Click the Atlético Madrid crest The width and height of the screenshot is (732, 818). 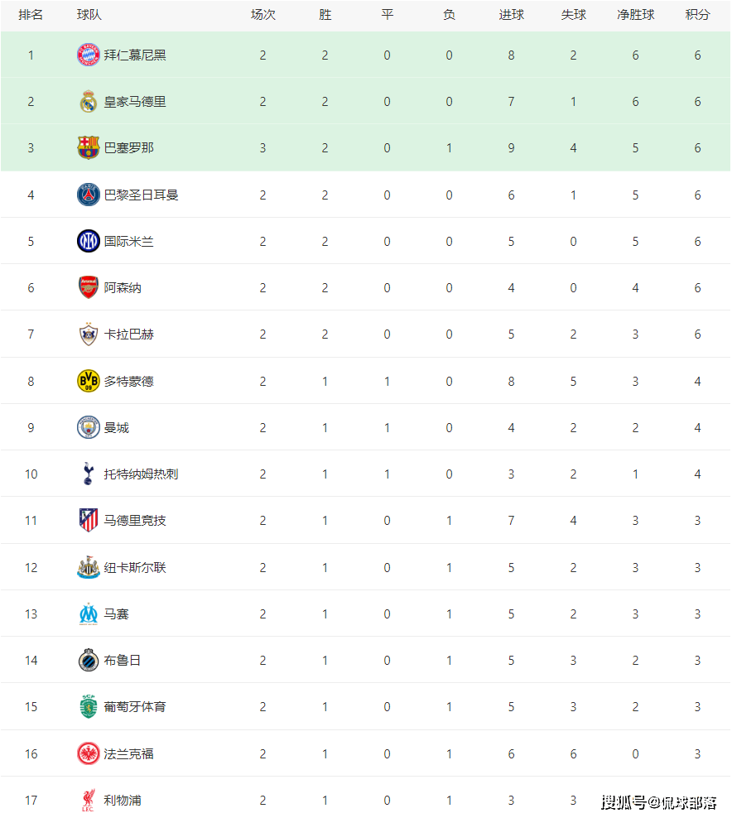88,521
